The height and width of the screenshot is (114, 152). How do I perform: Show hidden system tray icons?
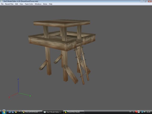(x=134, y=112)
